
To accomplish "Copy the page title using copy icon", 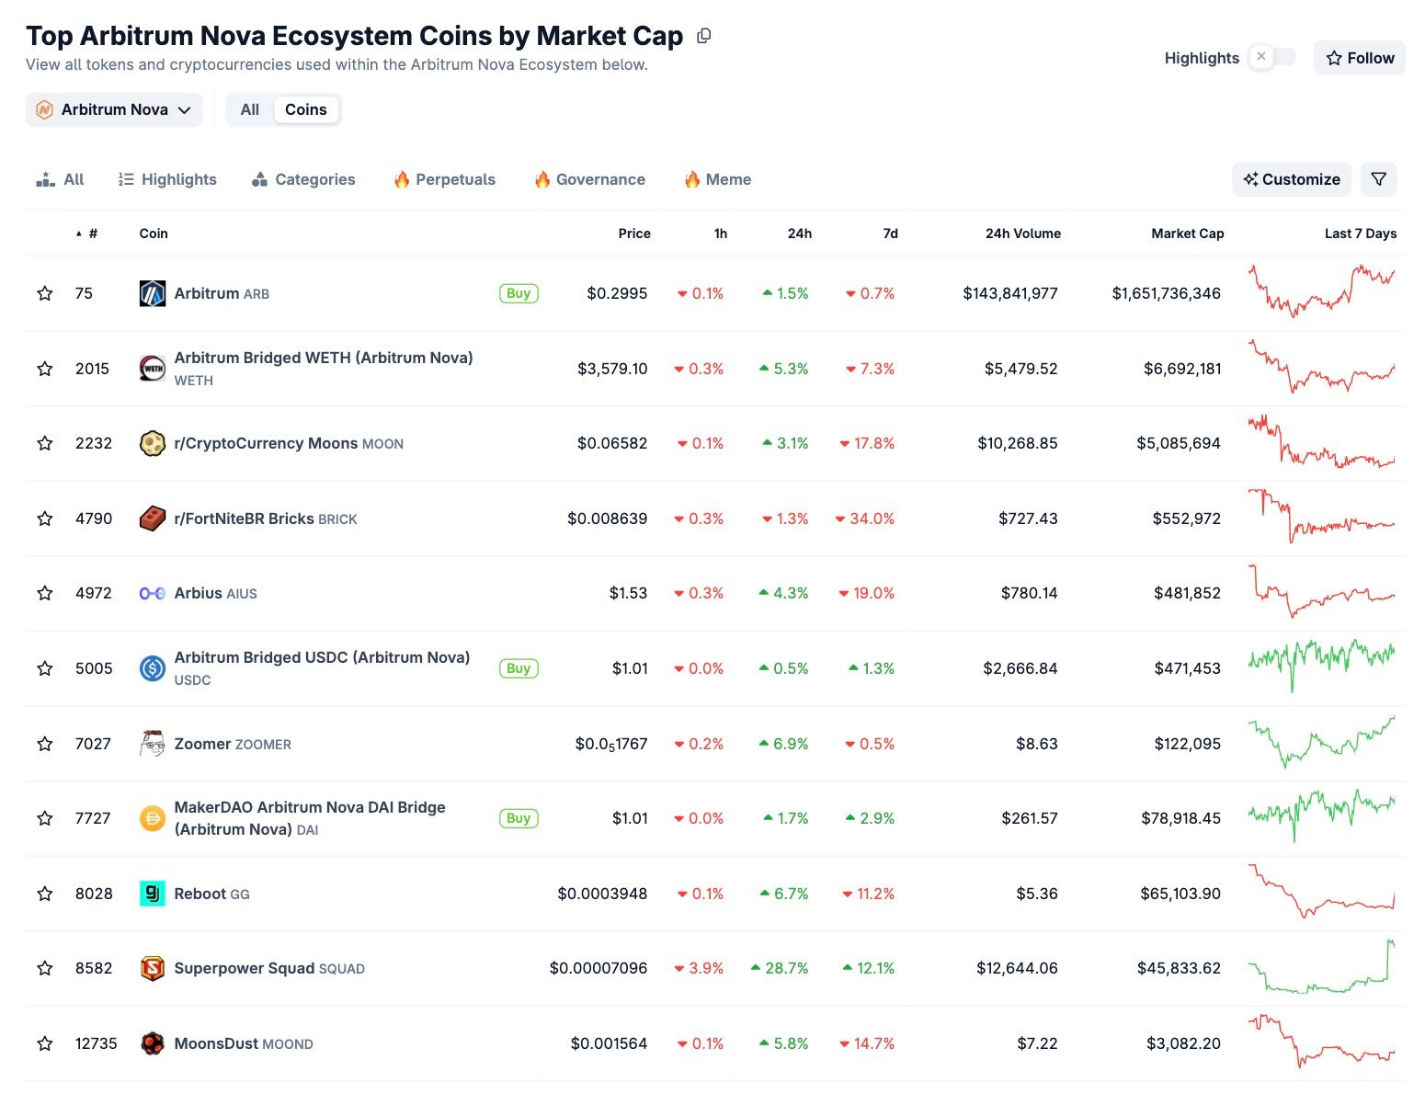I will tap(704, 36).
